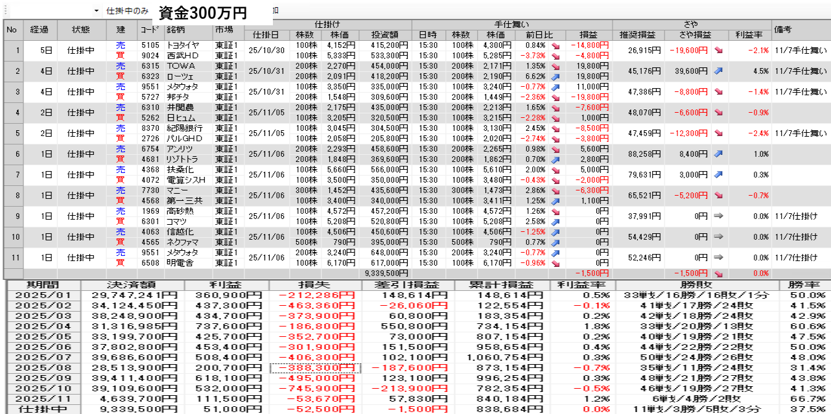Click the red down arrow in totals row

[719, 273]
